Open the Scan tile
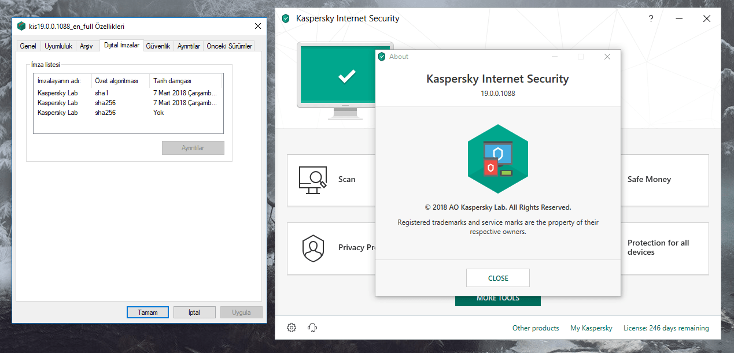 click(x=331, y=180)
